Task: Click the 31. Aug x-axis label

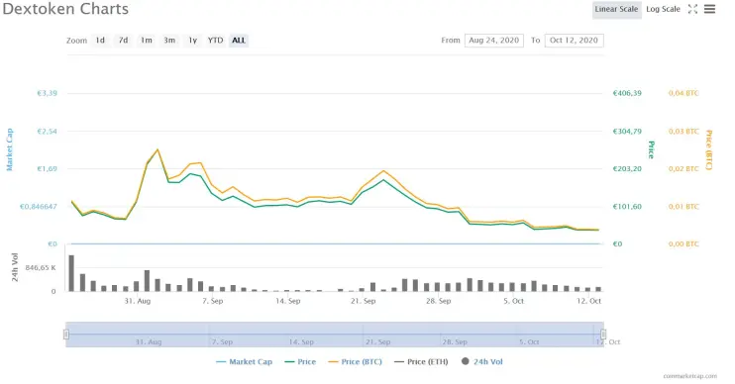Action: pyautogui.click(x=138, y=301)
